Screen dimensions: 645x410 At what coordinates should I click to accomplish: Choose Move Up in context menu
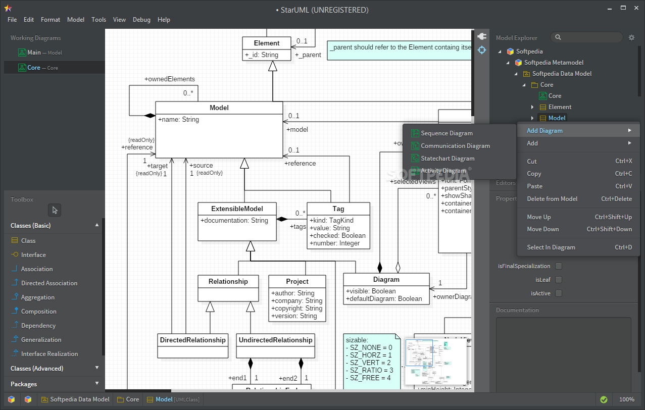tap(579, 217)
